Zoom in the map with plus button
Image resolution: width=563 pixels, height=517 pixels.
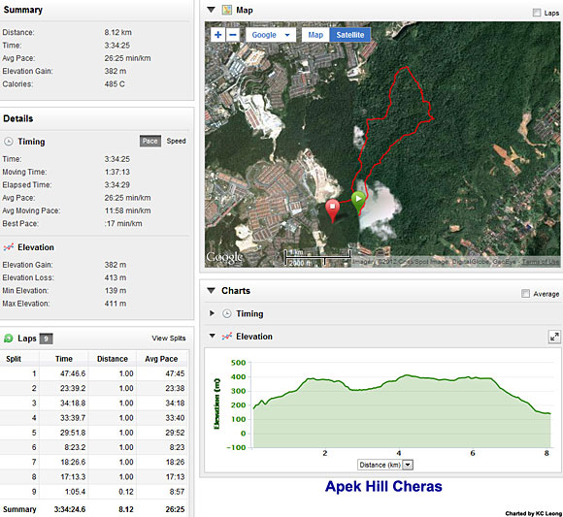pyautogui.click(x=217, y=35)
